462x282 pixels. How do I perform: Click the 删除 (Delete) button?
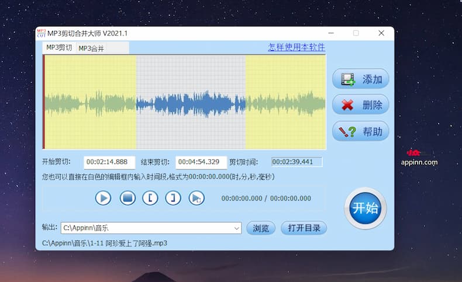(360, 105)
